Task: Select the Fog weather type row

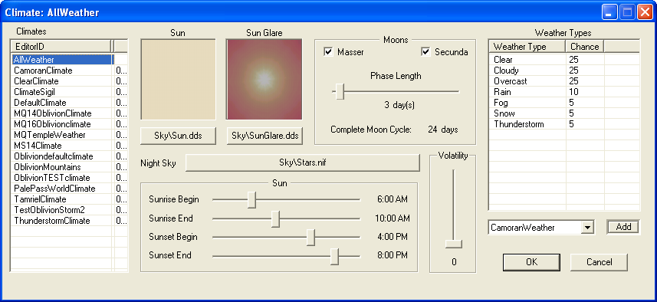Action: coord(564,103)
